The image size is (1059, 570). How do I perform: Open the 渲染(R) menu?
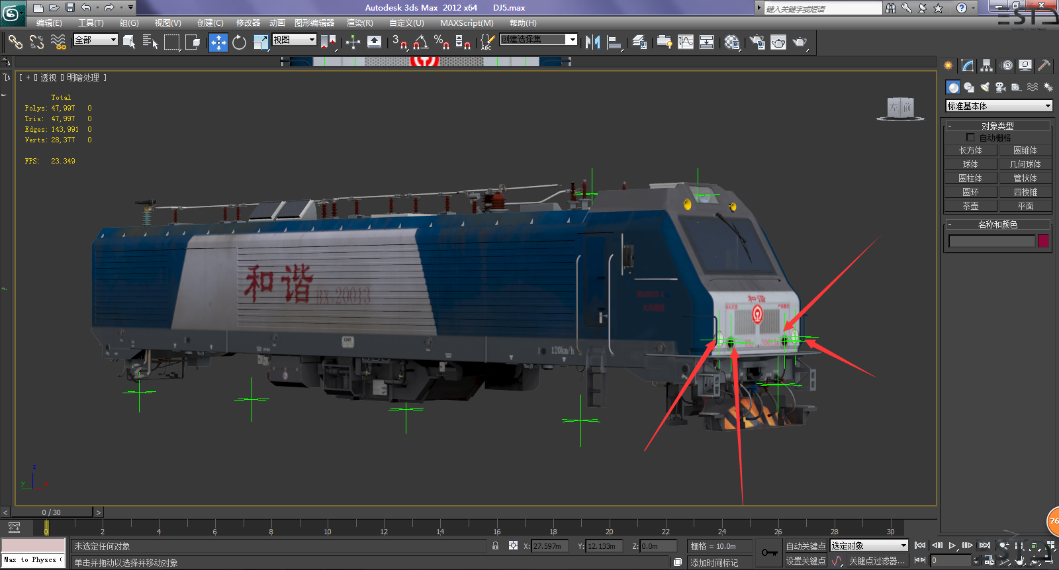[360, 23]
